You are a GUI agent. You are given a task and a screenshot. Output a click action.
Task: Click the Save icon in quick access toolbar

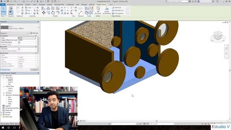8,1
